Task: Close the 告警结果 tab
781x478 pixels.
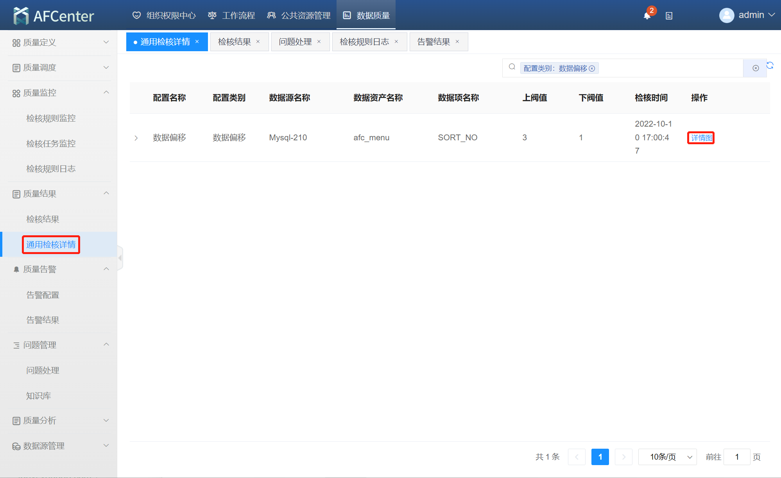Action: [457, 42]
